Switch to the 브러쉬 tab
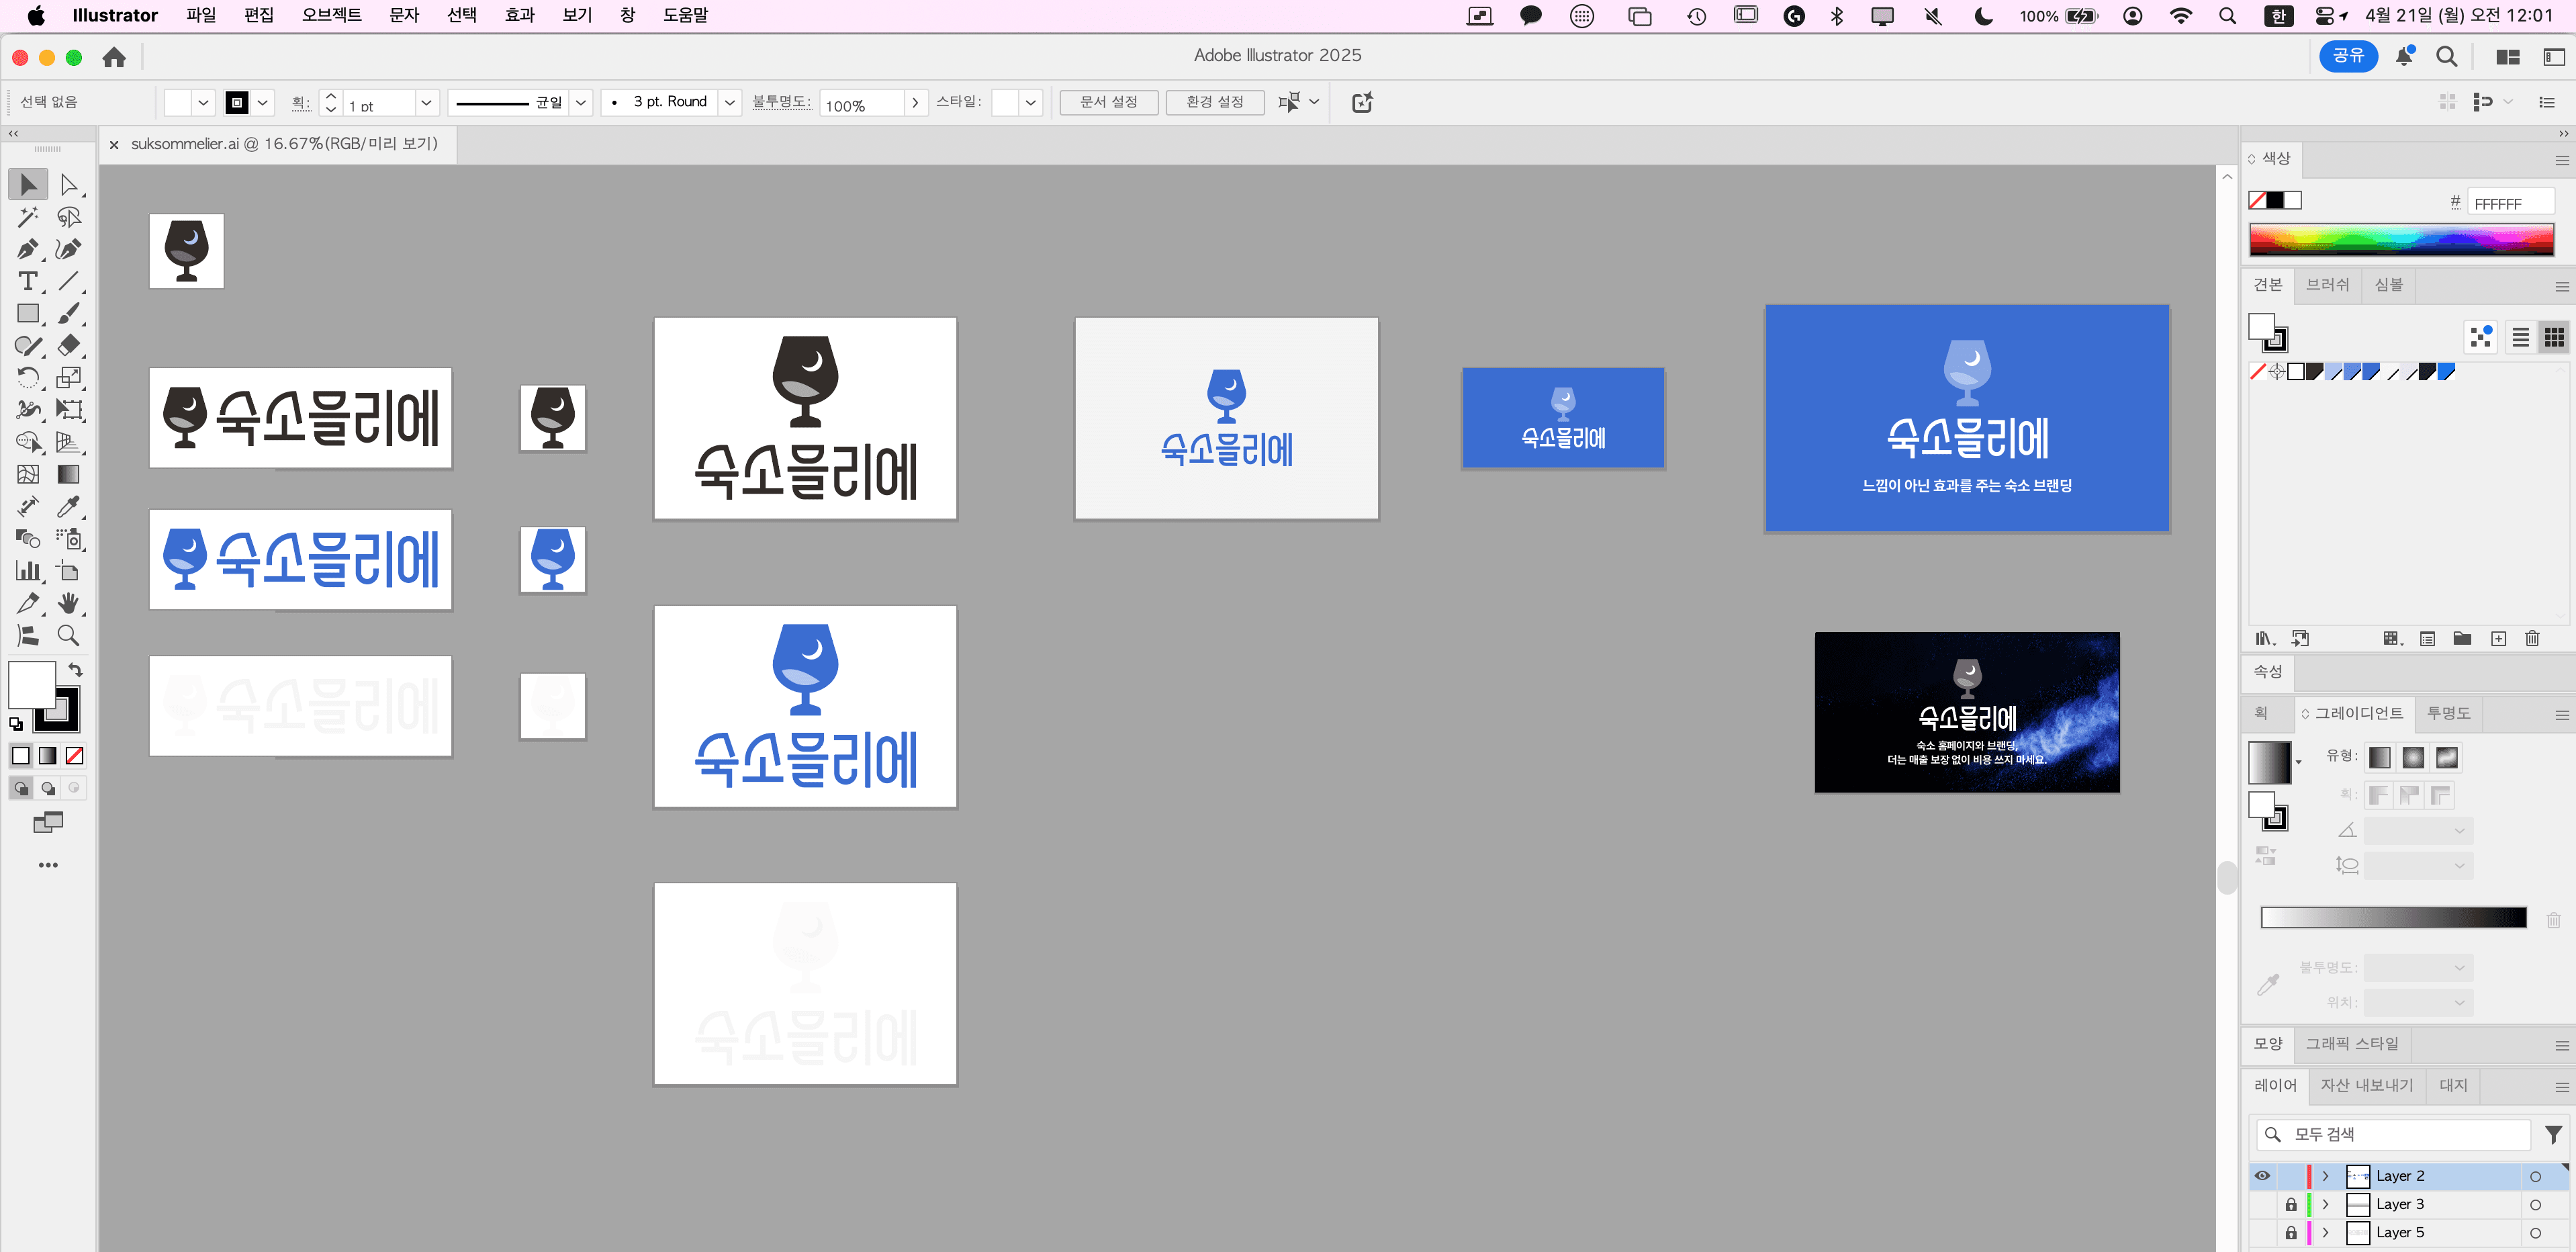The image size is (2576, 1252). coord(2327,285)
